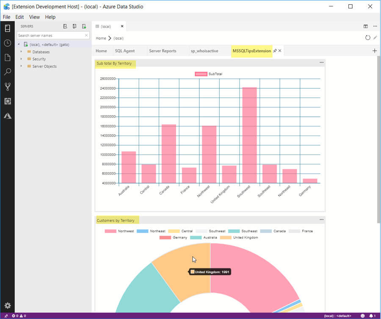This screenshot has height=319, width=381.
Task: Expand the Server Objects folder
Action: click(x=21, y=66)
